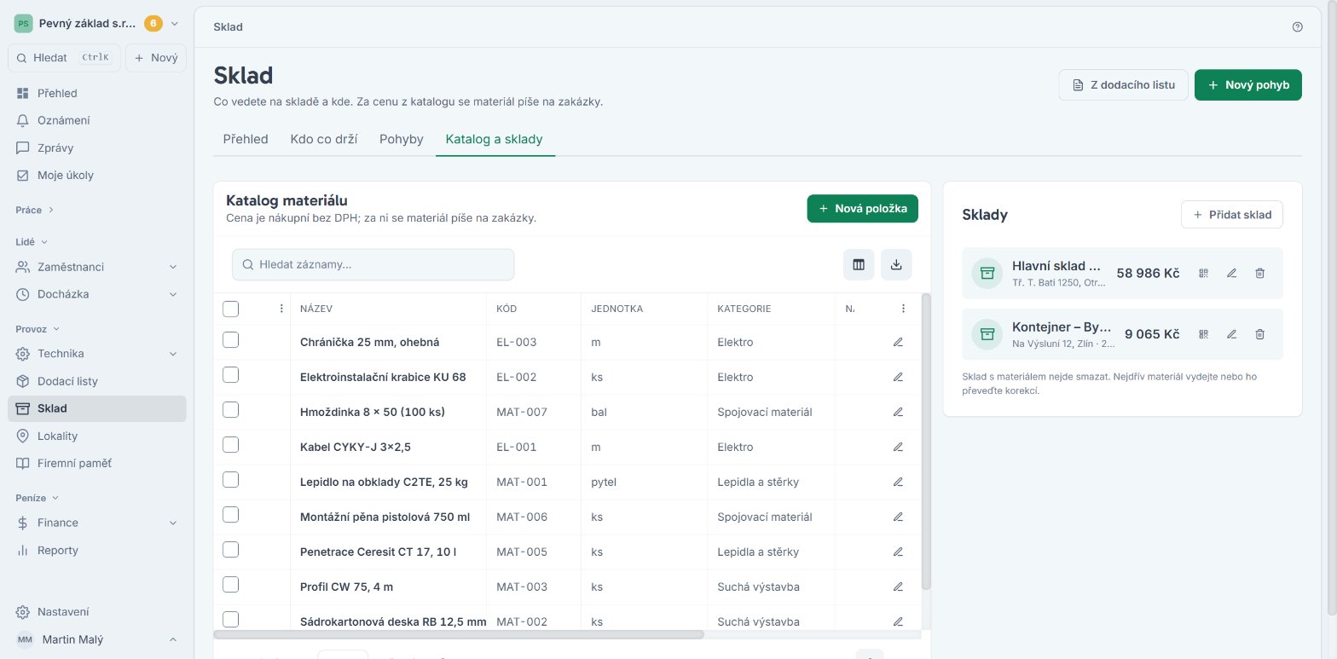Edit the Kontejner warehouse
Viewport: 1337px width, 659px height.
coord(1231,334)
